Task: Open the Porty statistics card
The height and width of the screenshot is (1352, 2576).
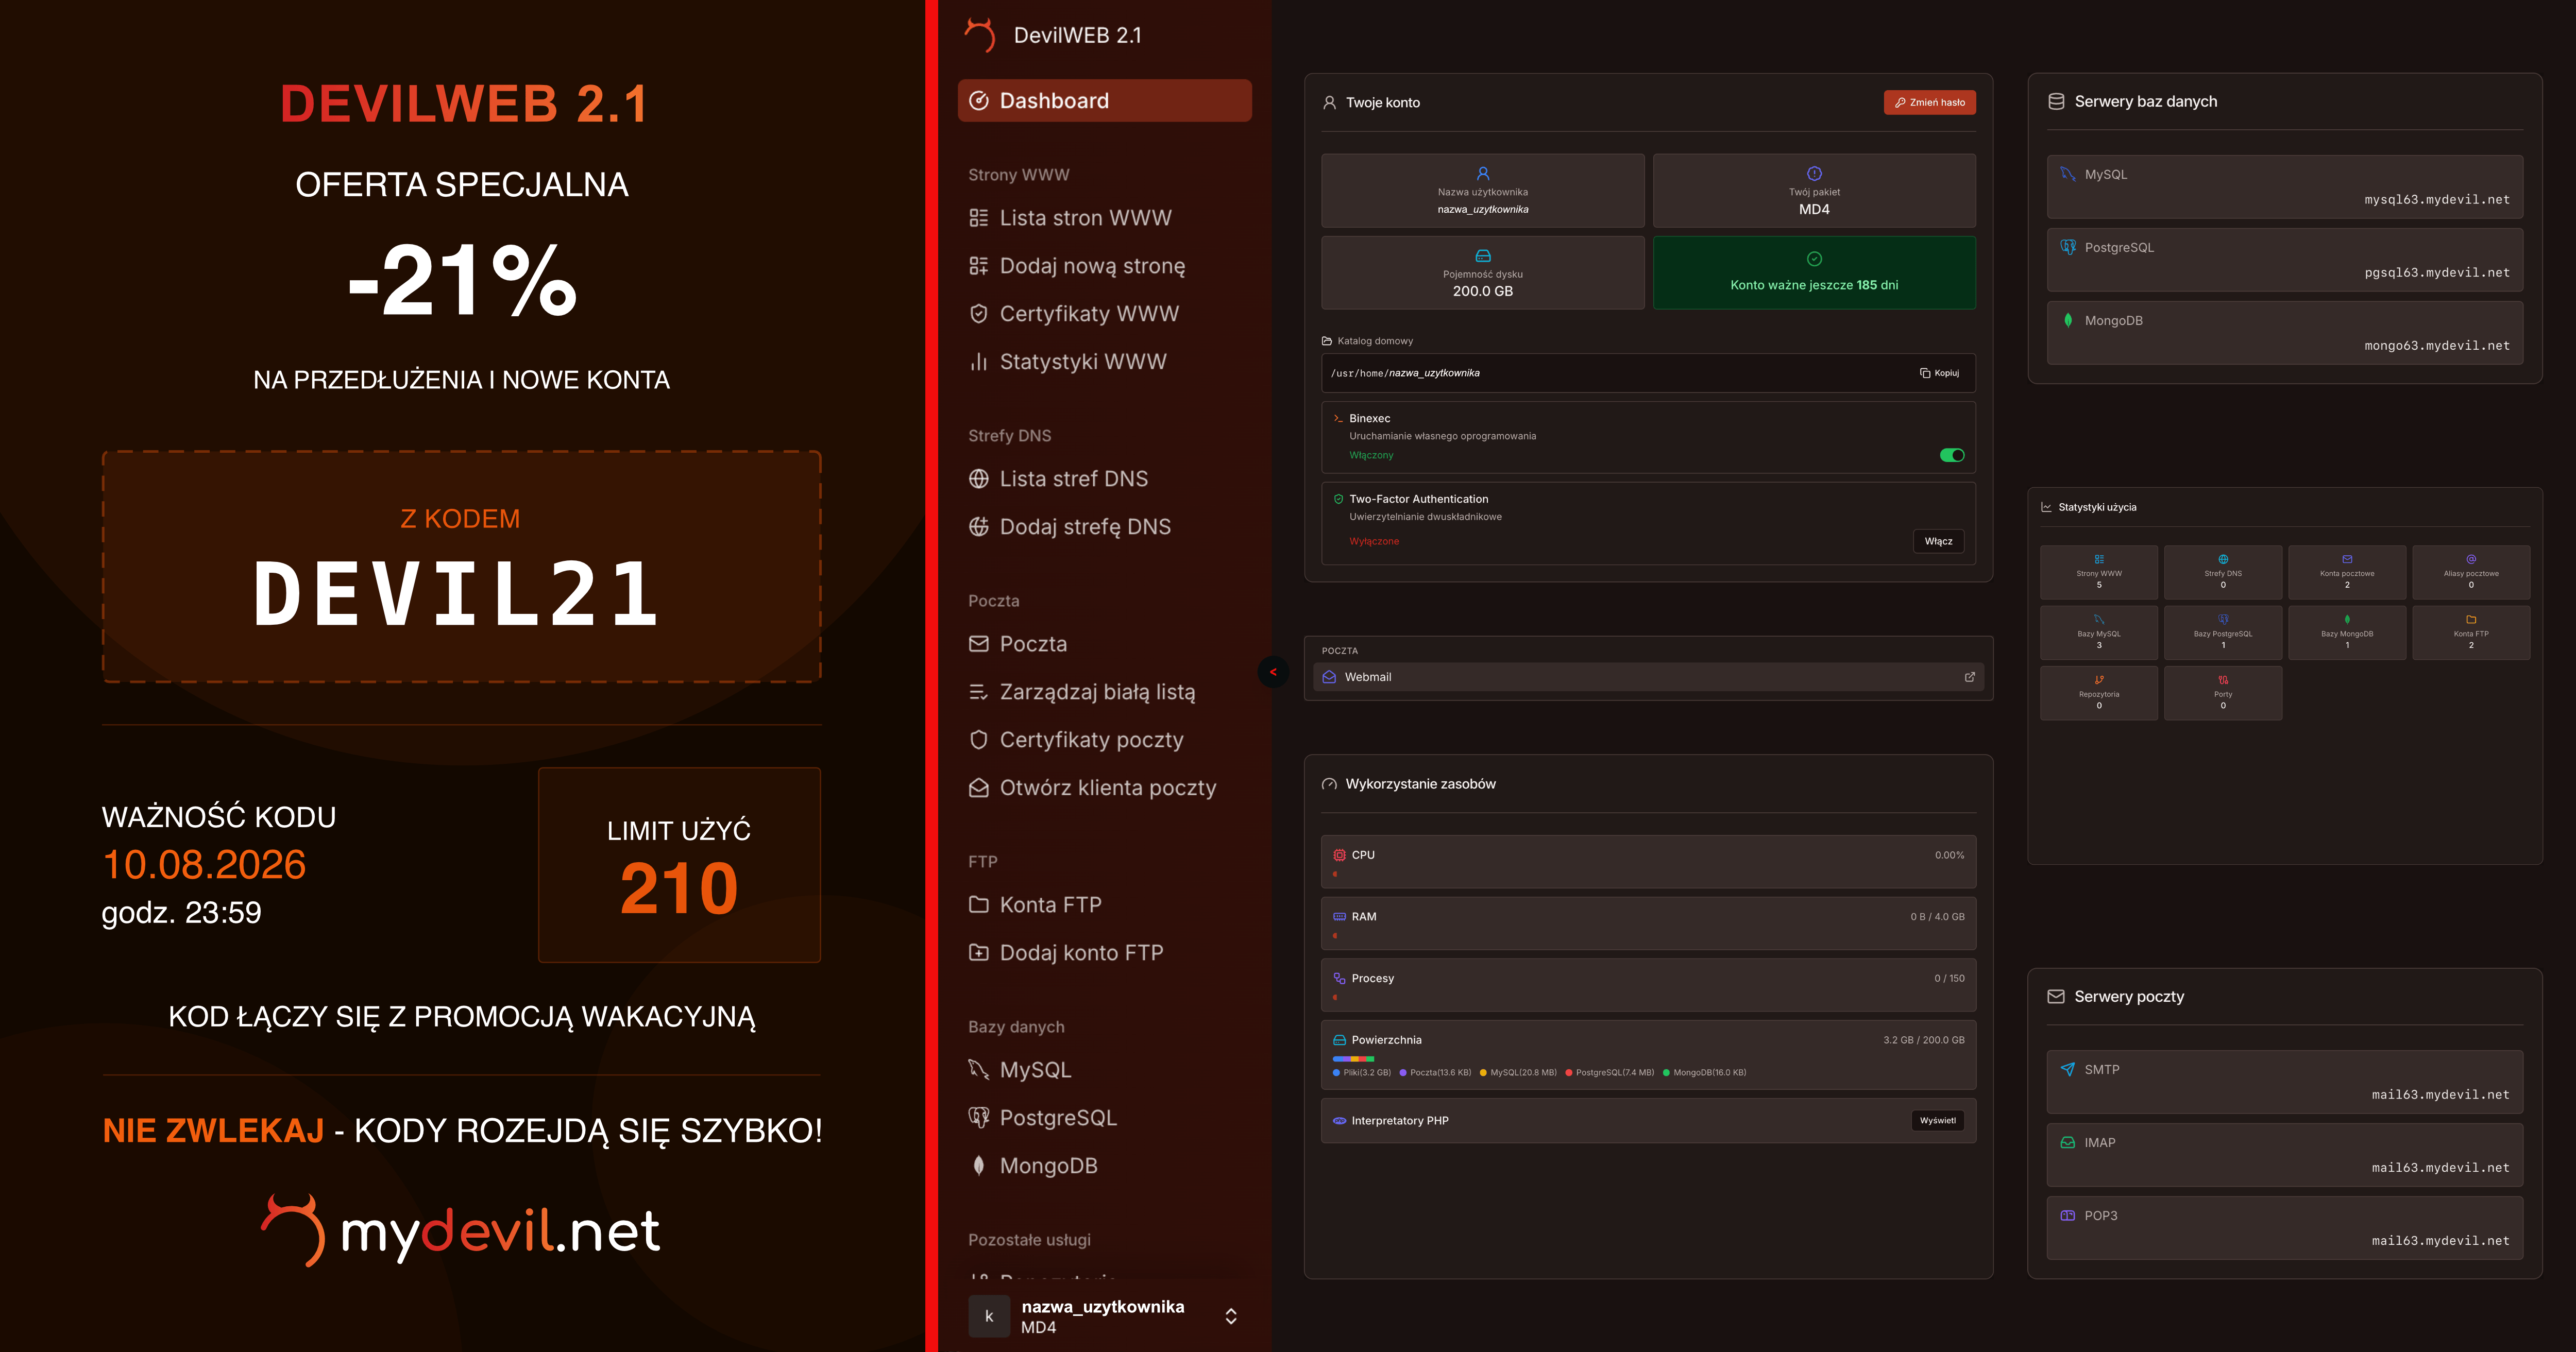Action: click(x=2222, y=693)
